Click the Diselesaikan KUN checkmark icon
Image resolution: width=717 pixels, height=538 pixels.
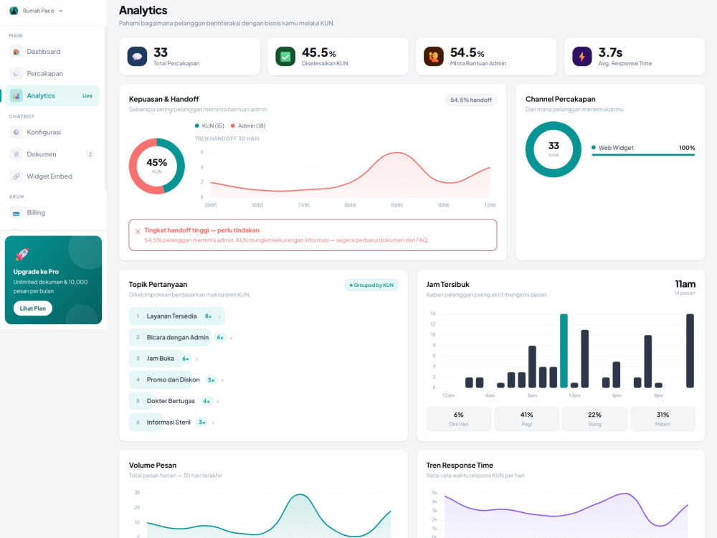(x=285, y=57)
